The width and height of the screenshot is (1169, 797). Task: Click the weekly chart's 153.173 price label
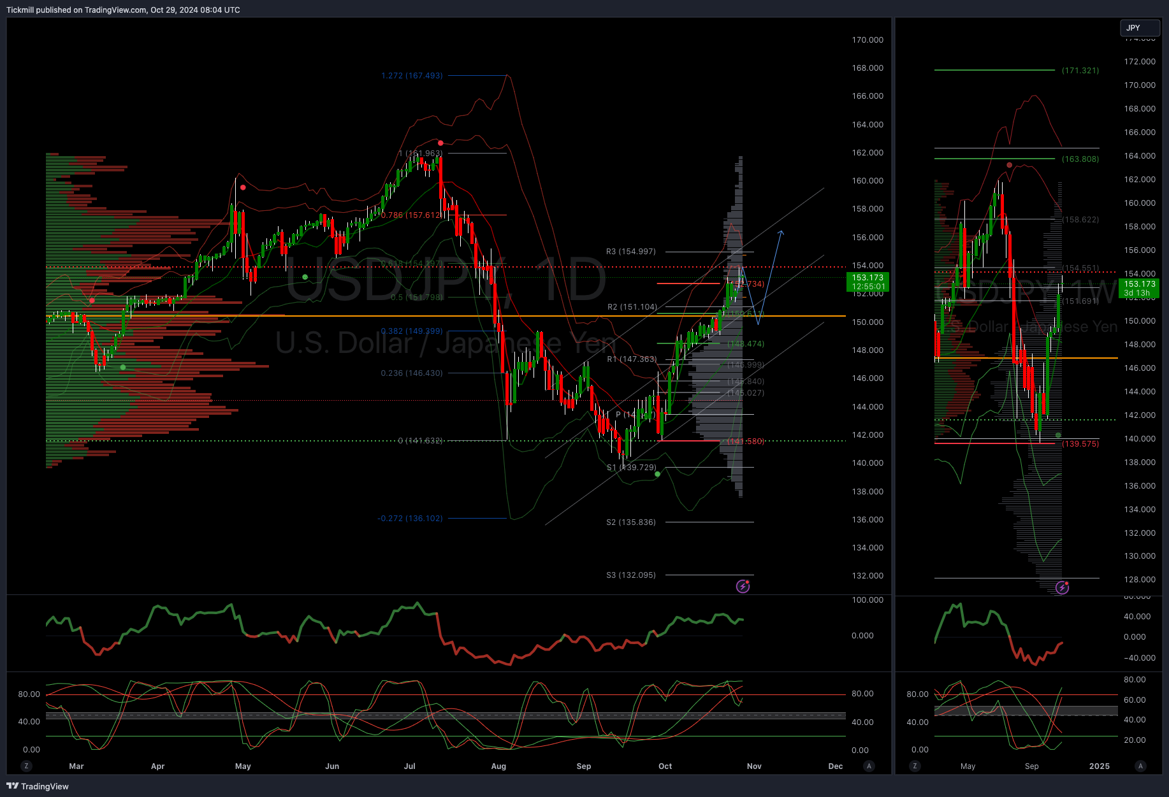tap(1139, 289)
